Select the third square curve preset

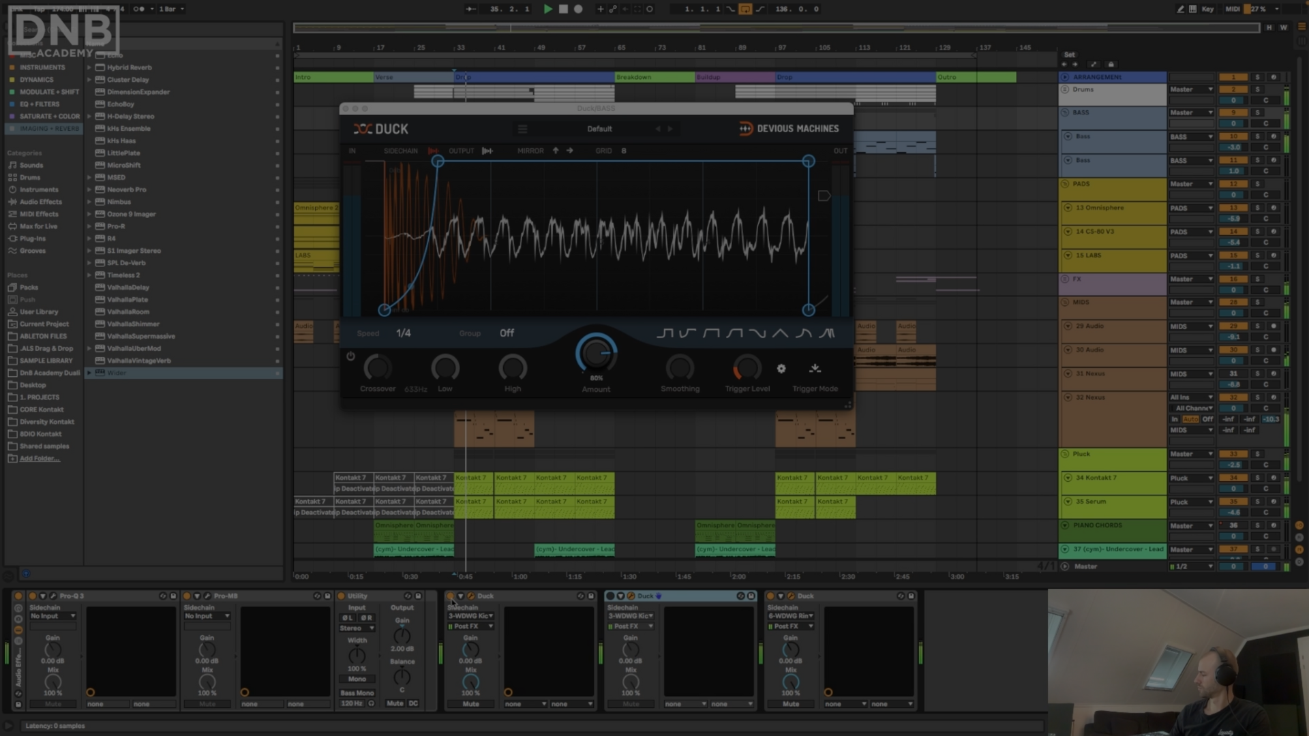[x=711, y=333]
